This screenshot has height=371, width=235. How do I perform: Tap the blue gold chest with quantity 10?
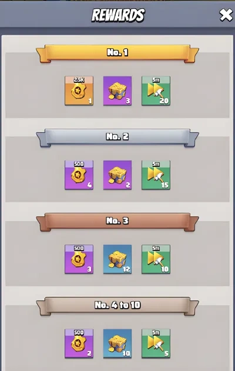(117, 343)
